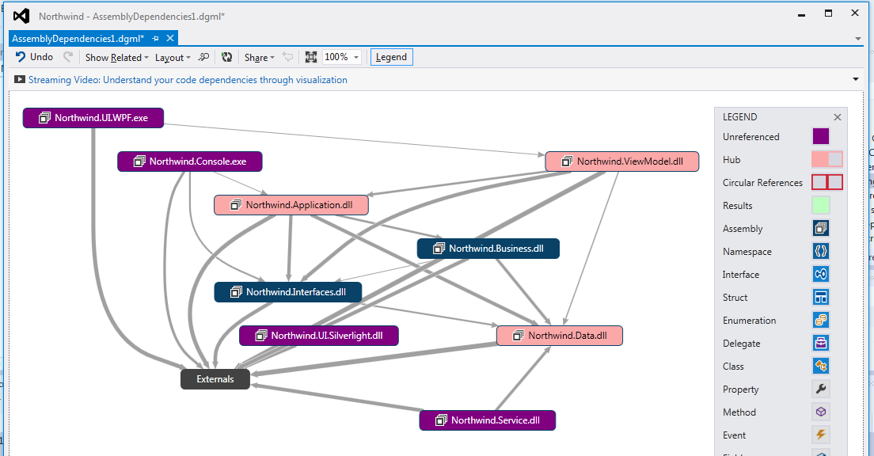Open the Share dropdown
Image resolution: width=874 pixels, height=456 pixels.
pyautogui.click(x=259, y=56)
